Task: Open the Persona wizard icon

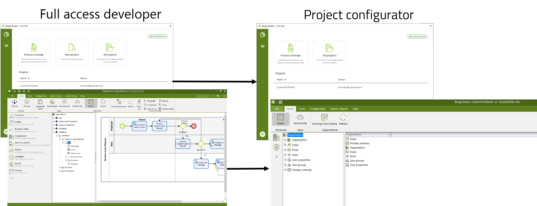Action: coord(27,103)
